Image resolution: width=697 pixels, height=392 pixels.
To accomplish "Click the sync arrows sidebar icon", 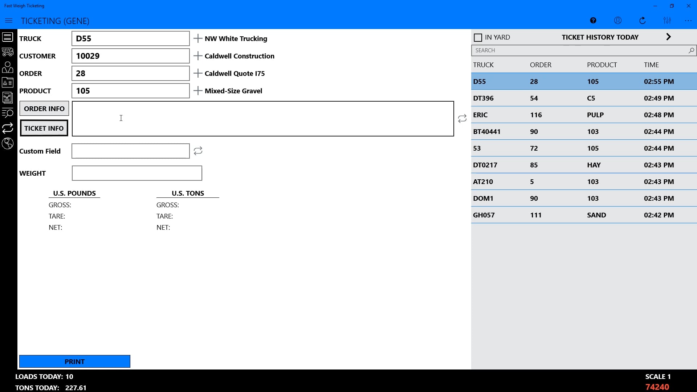I will (x=8, y=128).
